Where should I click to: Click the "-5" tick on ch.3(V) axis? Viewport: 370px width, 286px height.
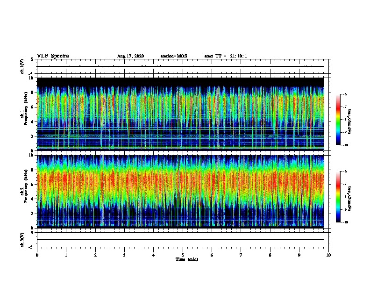31,247
